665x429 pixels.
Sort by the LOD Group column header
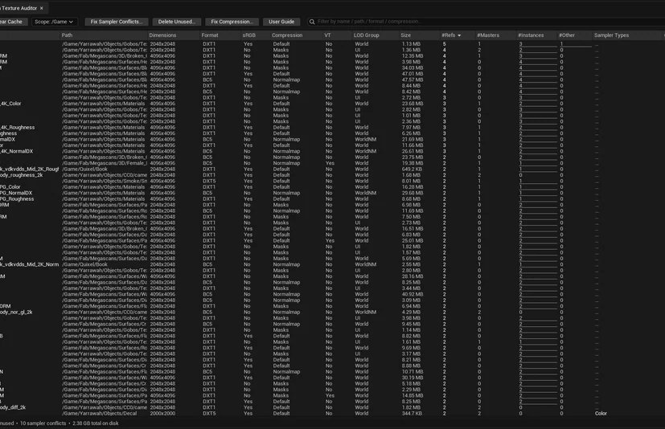(x=367, y=35)
